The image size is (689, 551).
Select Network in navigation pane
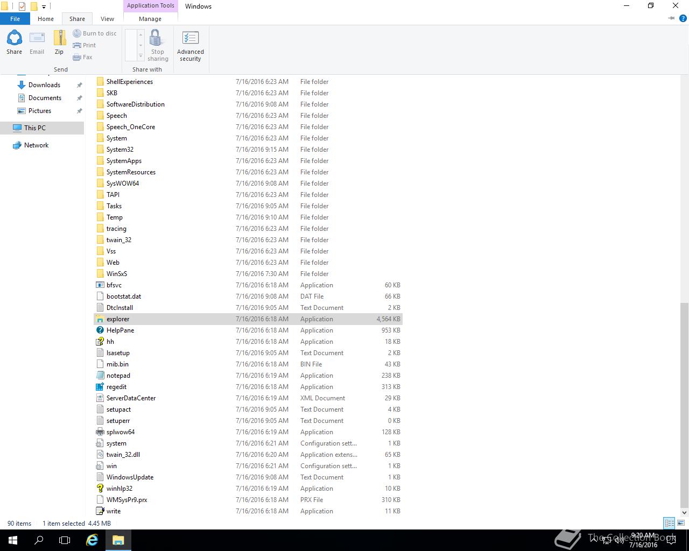click(36, 145)
